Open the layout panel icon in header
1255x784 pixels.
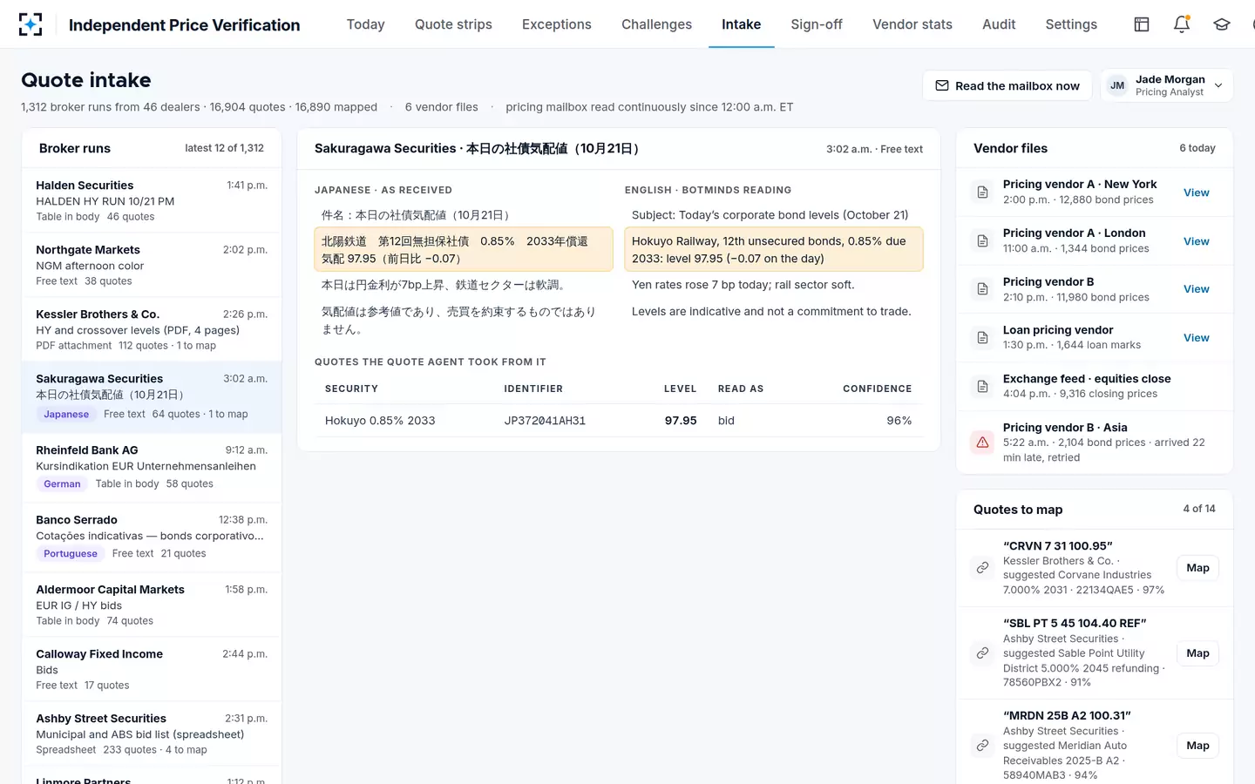tap(1142, 24)
